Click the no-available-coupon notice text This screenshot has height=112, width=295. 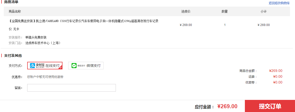coord(45,77)
